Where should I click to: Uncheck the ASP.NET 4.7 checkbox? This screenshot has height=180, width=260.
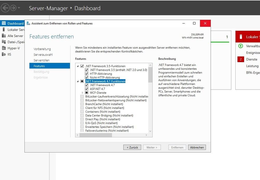pos(87,89)
